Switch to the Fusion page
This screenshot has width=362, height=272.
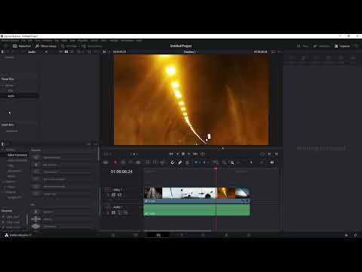[x=182, y=235]
